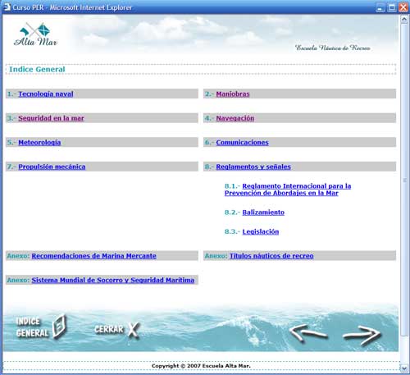The width and height of the screenshot is (410, 375).
Task: Select the Comunicaciones link
Action: tap(243, 142)
